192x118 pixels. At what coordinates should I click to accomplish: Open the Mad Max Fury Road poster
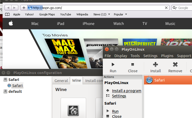(66, 53)
